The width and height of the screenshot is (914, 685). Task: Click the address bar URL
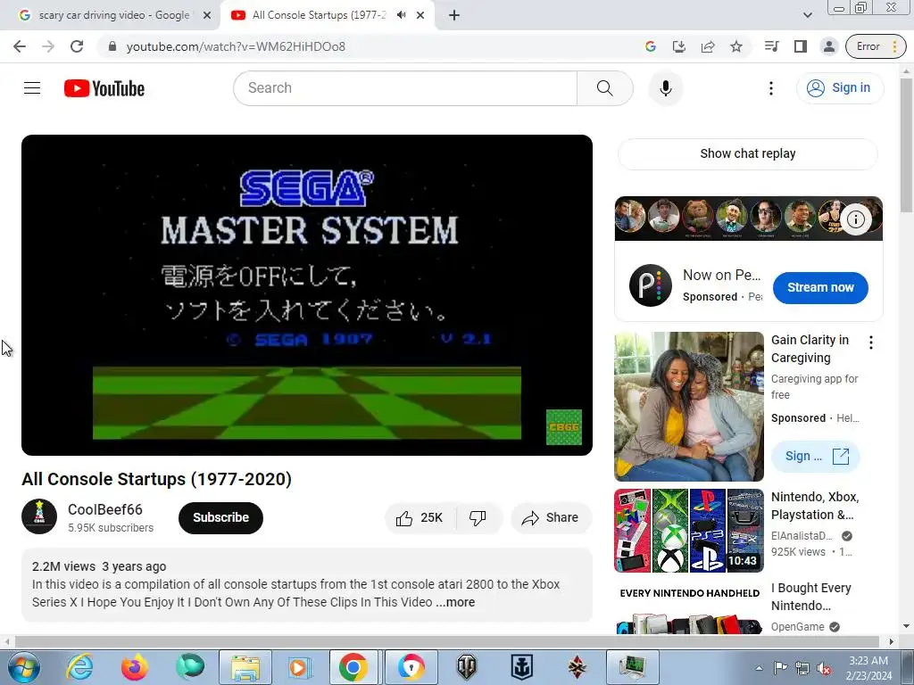coord(236,46)
